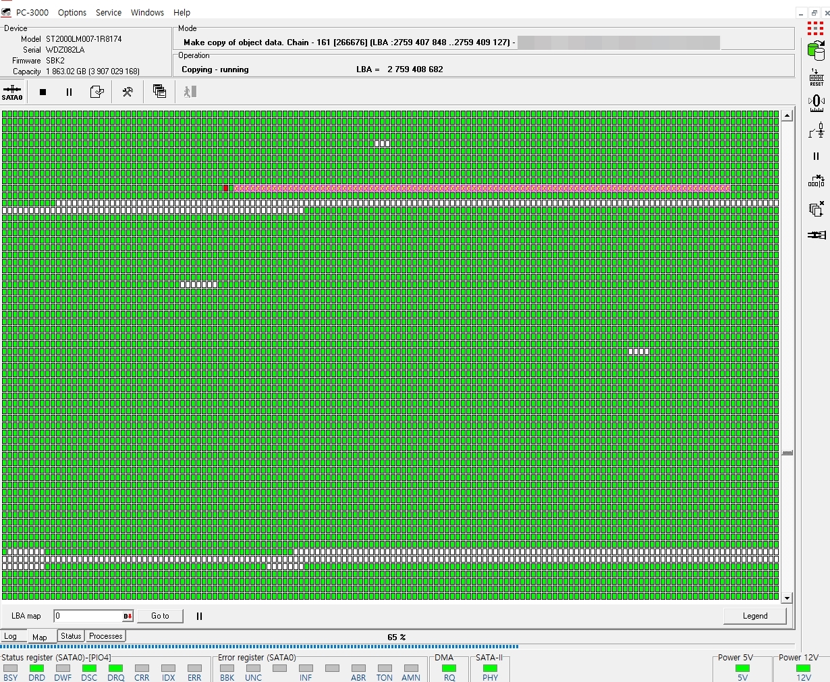Click the TON error register indicator
The image size is (830, 682).
point(385,669)
